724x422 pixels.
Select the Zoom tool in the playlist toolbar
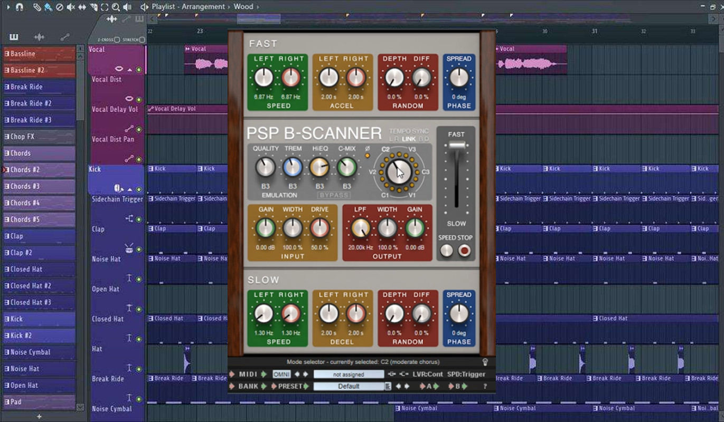(116, 7)
